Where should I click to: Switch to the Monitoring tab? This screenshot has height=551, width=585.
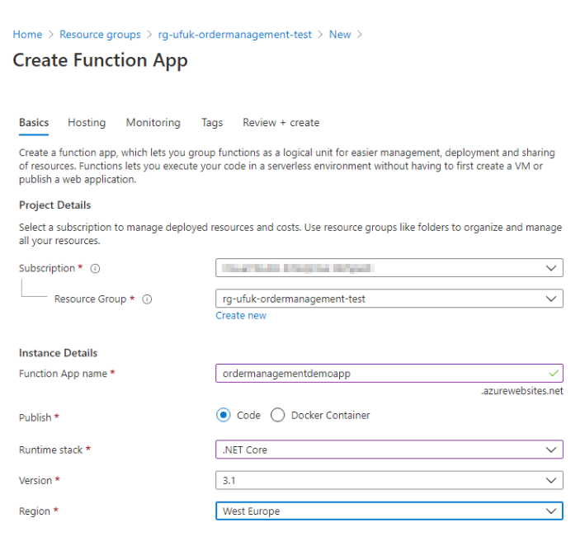click(x=153, y=123)
